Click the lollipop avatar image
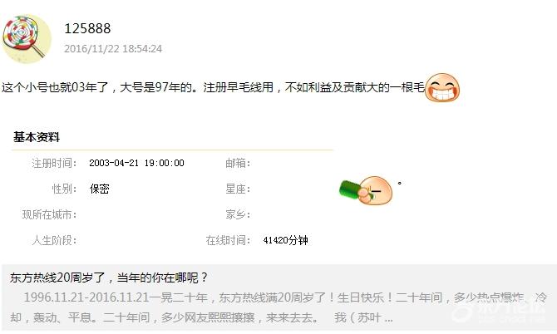 point(27,39)
